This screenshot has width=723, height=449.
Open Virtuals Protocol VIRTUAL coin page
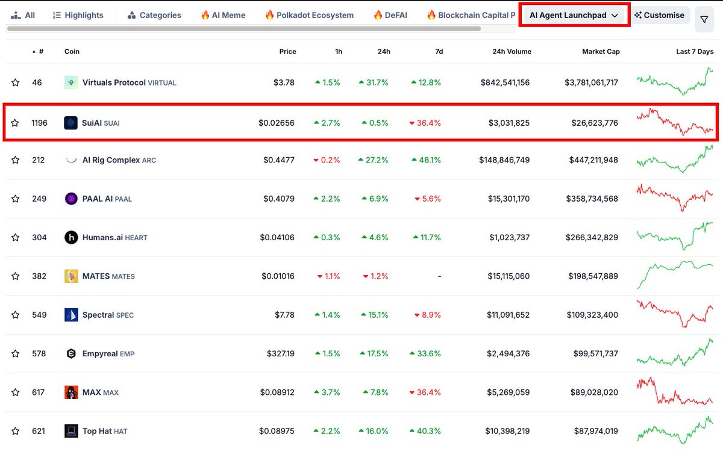coord(129,82)
